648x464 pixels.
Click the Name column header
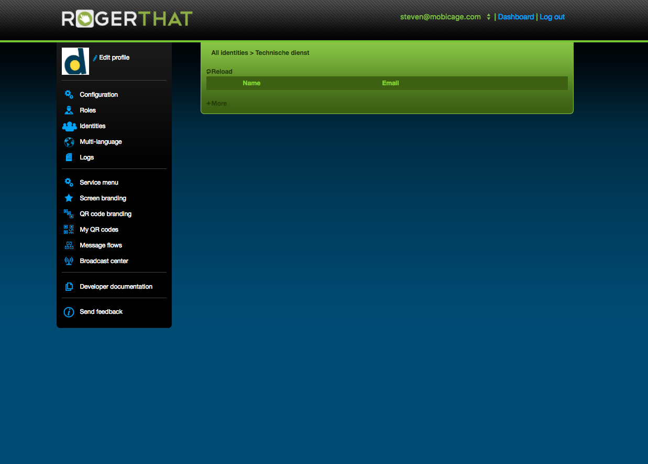tap(251, 83)
